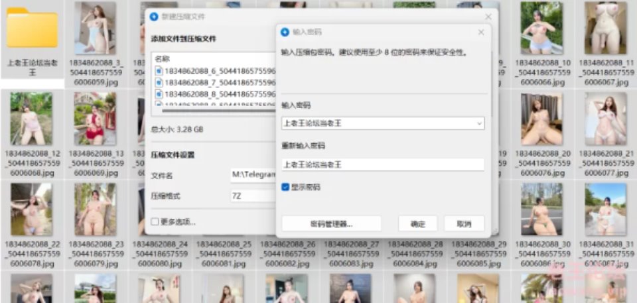Click file name 1834862088_28_5044186575596006084.jpg

(415, 254)
